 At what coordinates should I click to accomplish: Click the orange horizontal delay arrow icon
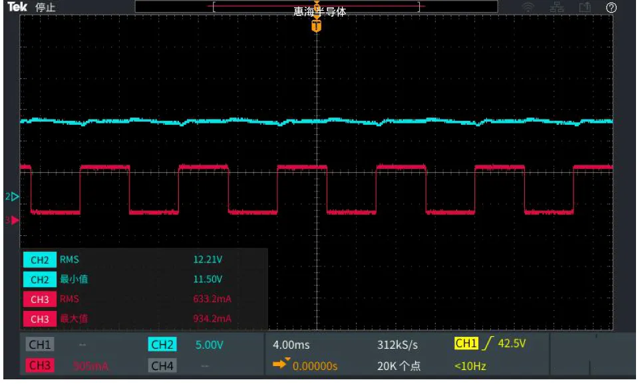click(x=282, y=364)
